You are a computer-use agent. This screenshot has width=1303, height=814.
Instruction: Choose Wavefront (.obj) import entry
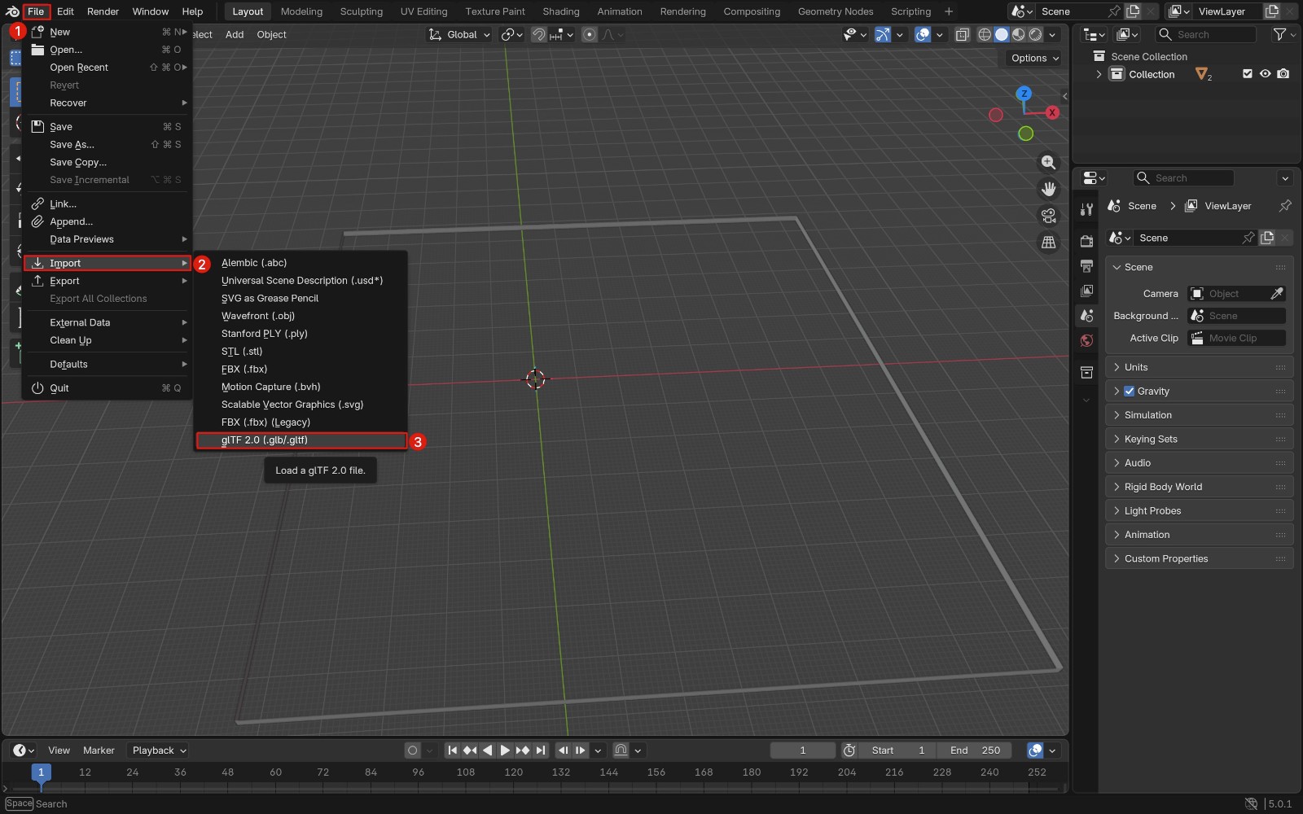point(301,316)
